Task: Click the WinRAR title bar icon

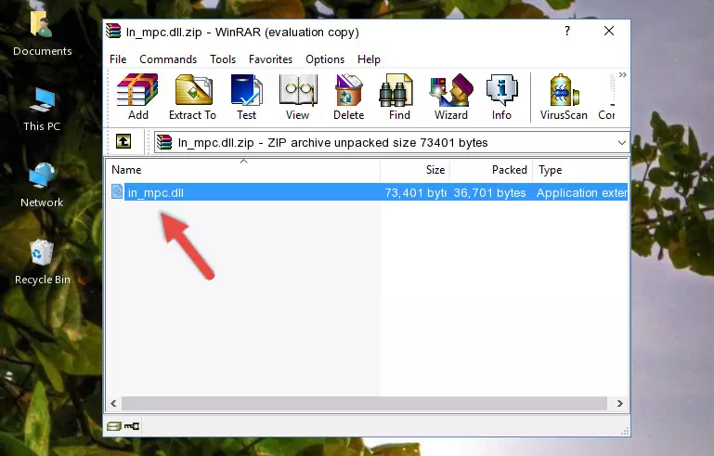Action: (x=113, y=31)
